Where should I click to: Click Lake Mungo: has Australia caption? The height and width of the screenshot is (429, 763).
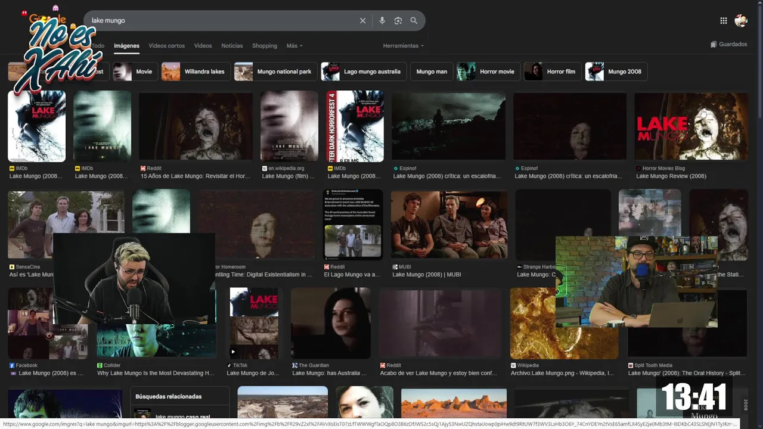tap(330, 373)
